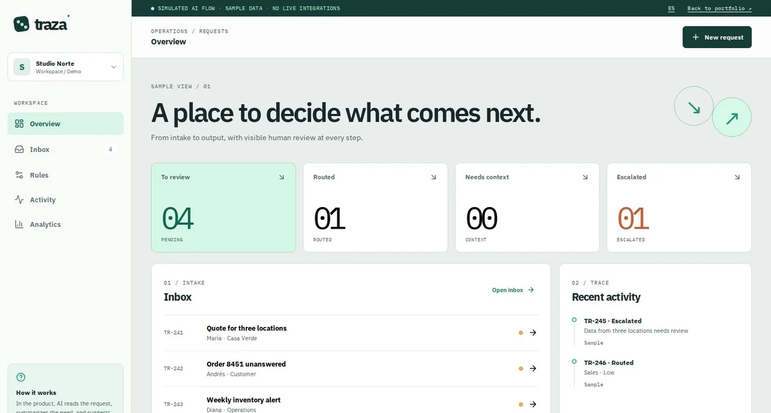
Task: Select the Order 8451 unanswered request
Action: point(351,369)
